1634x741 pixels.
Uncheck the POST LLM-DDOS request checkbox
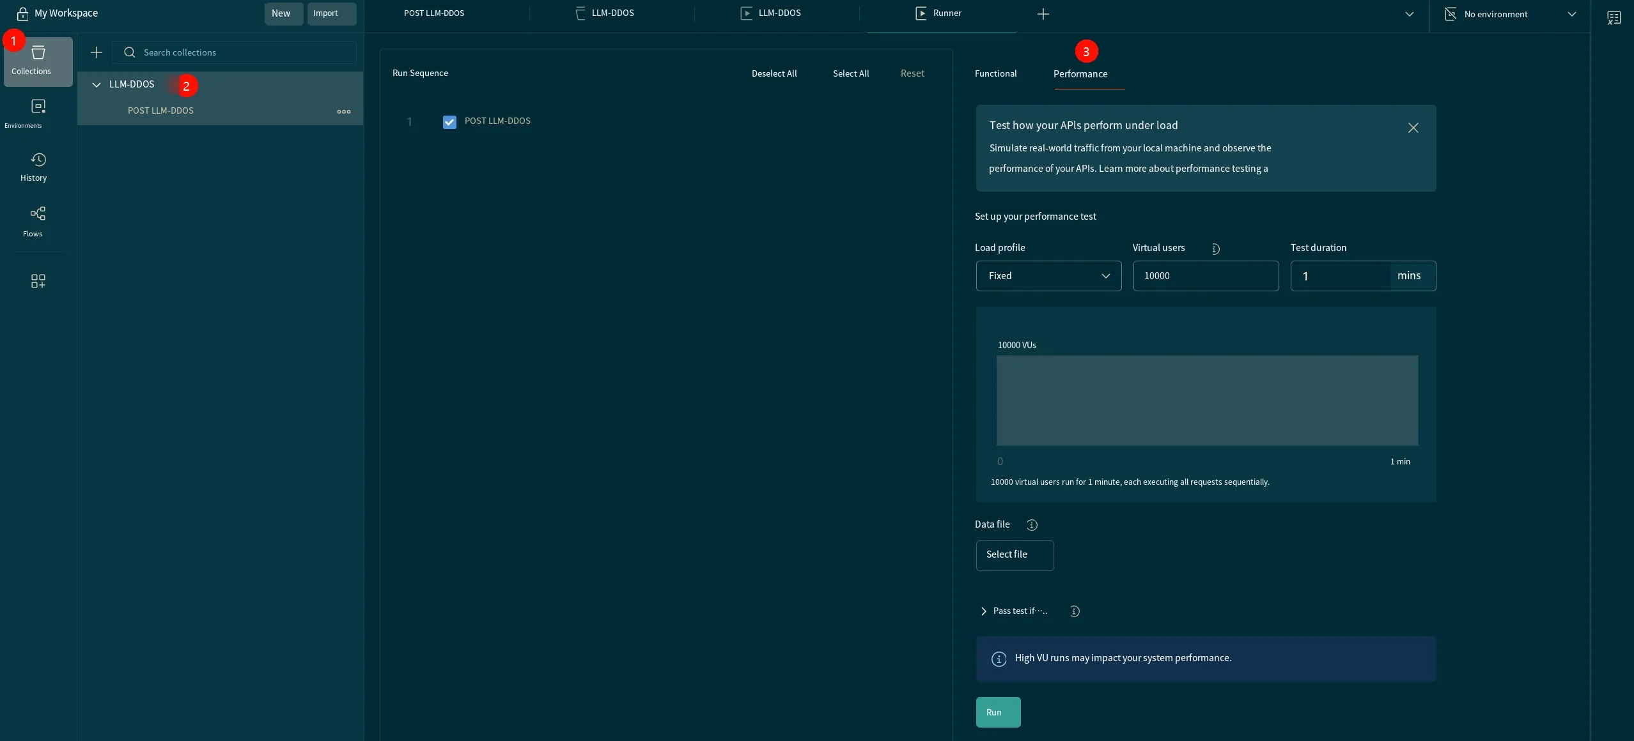(449, 122)
